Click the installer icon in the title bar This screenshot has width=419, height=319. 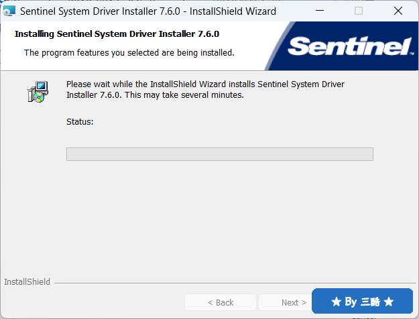click(x=9, y=11)
